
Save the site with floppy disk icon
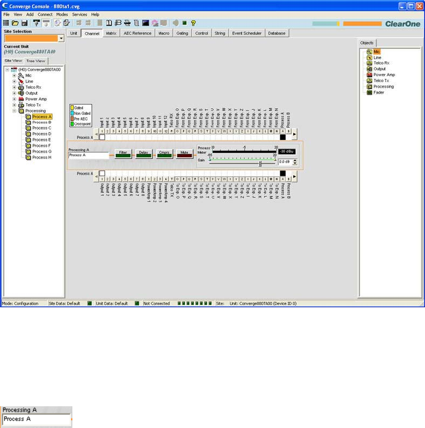point(24,23)
